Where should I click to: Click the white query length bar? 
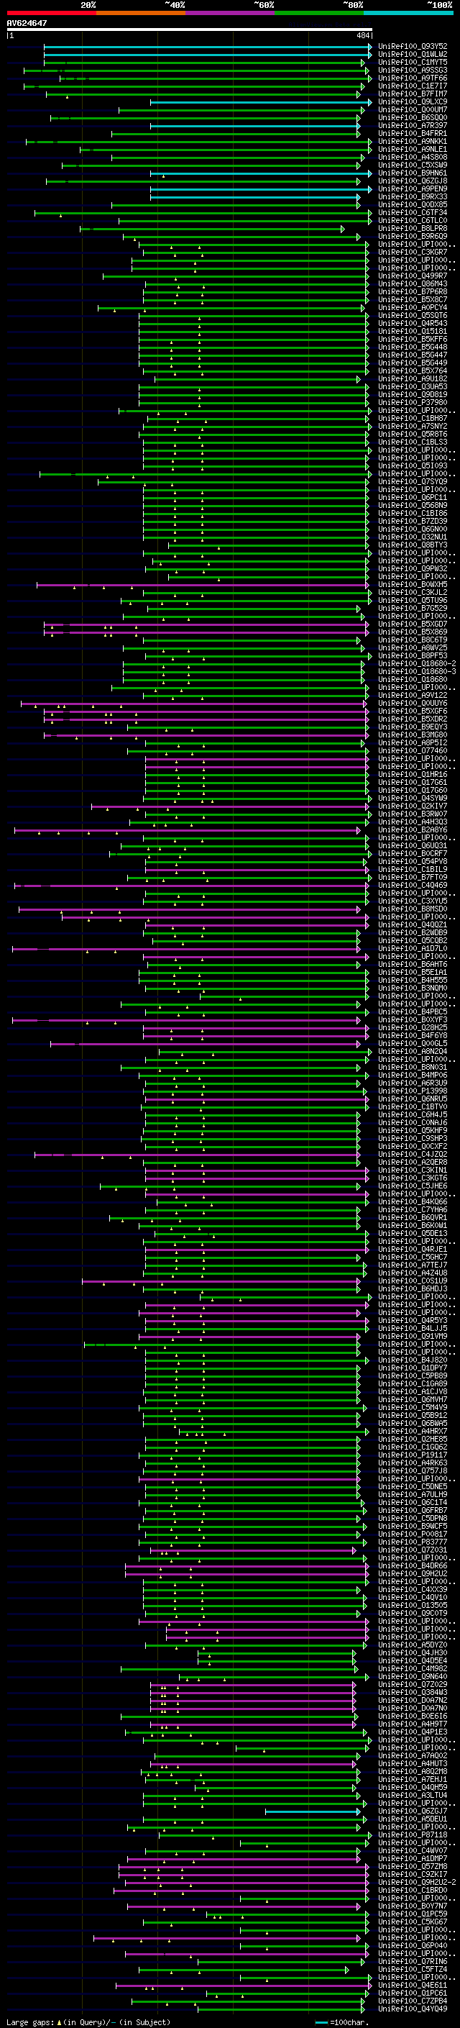(190, 30)
